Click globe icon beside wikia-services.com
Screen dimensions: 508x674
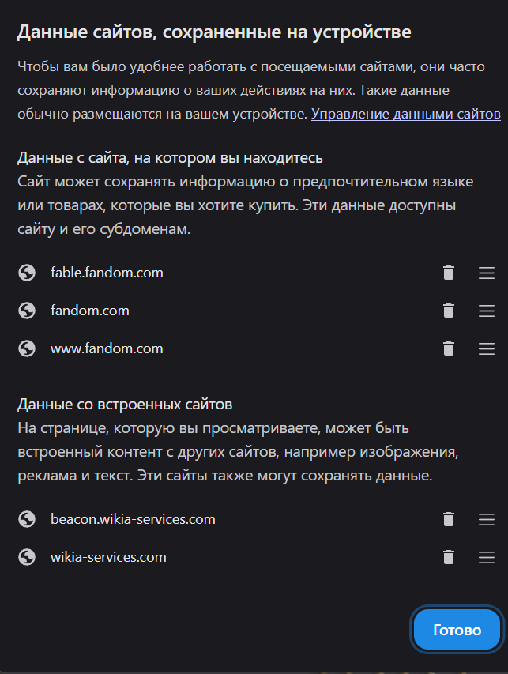coord(27,557)
